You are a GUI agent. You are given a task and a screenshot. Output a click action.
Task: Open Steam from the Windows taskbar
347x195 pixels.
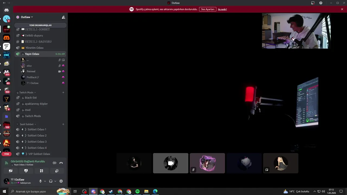[111, 191]
